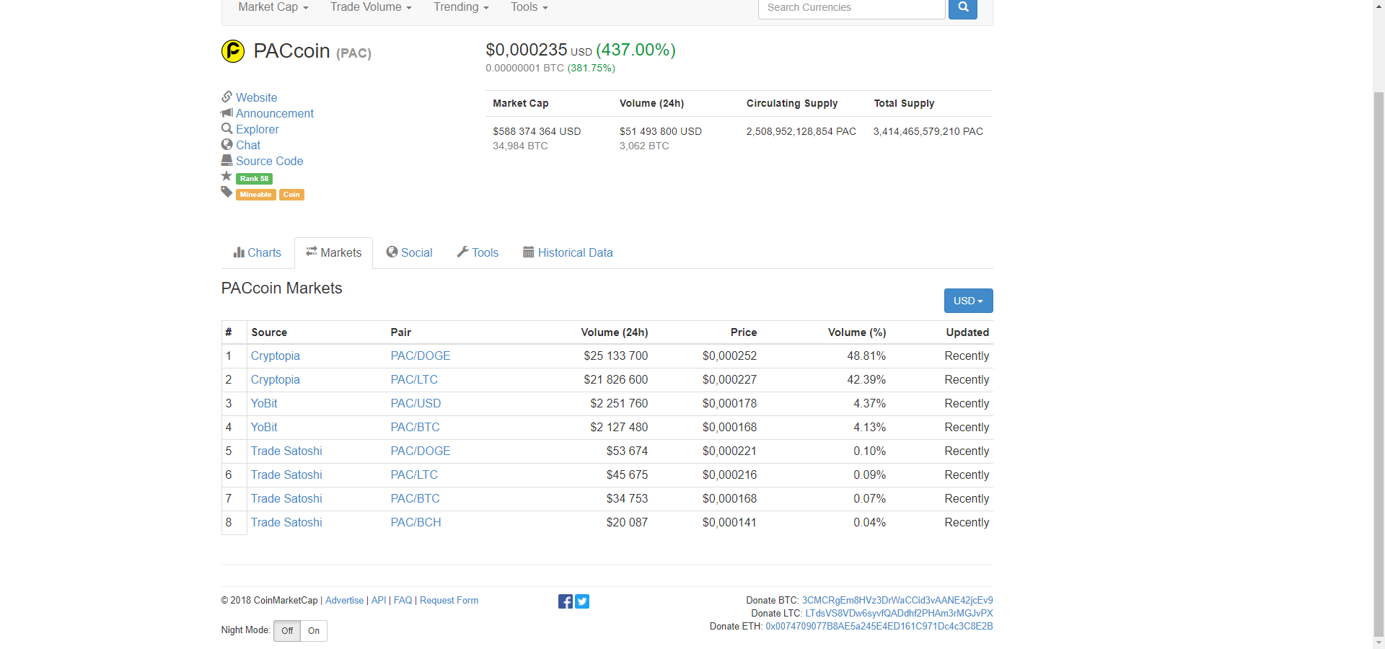The height and width of the screenshot is (649, 1385).
Task: Click the Rank 58 badge
Action: point(254,179)
